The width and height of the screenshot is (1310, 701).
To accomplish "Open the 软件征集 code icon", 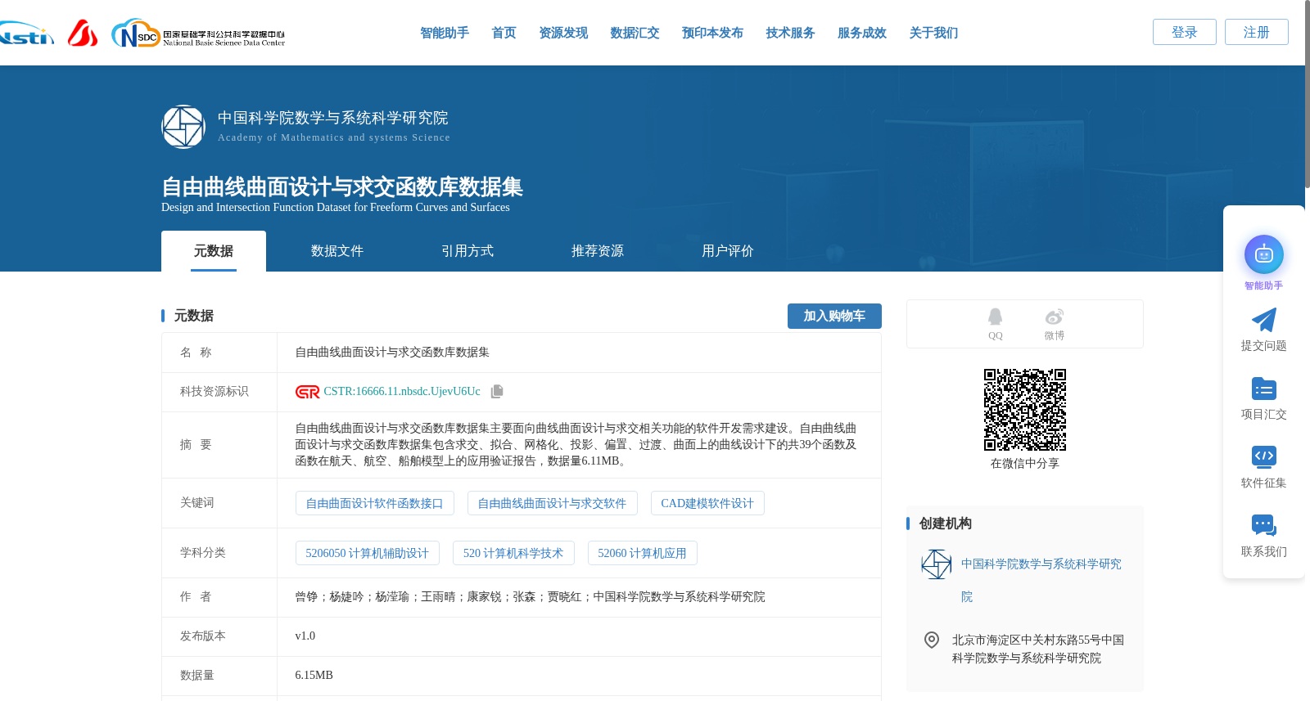I will [1264, 456].
